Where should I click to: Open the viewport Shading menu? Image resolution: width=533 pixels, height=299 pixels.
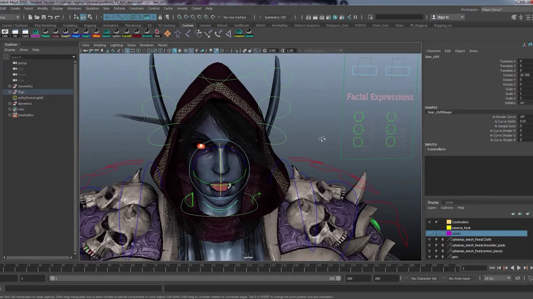[x=100, y=45]
